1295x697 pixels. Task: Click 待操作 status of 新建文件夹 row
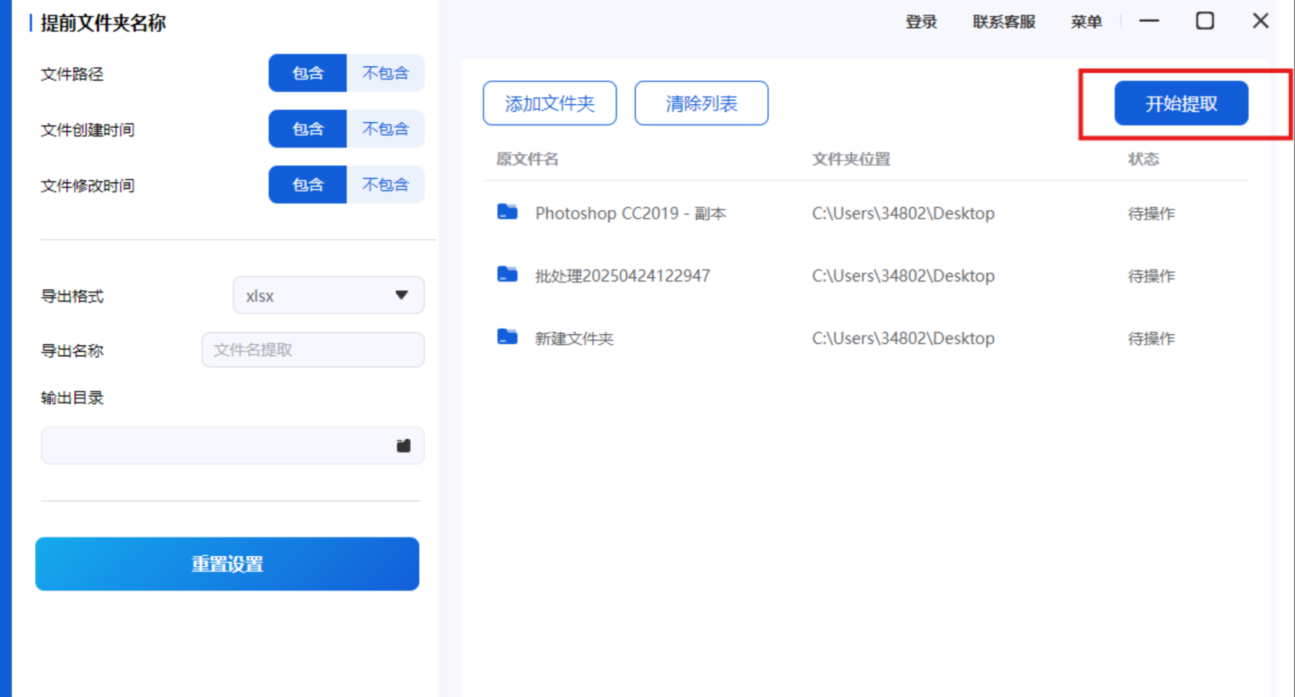point(1151,338)
